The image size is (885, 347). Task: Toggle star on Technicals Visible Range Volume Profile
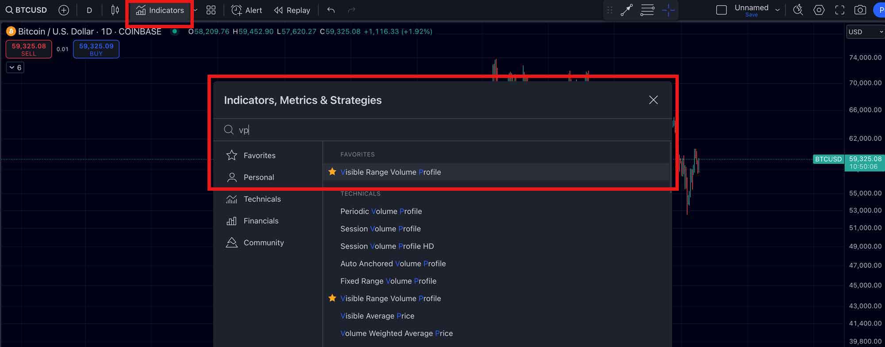tap(332, 298)
